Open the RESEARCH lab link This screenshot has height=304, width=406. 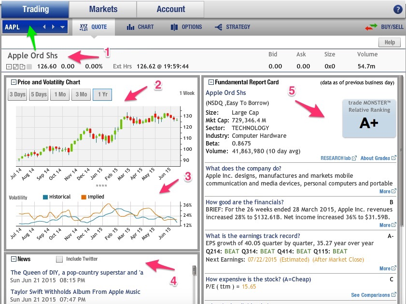coord(338,158)
